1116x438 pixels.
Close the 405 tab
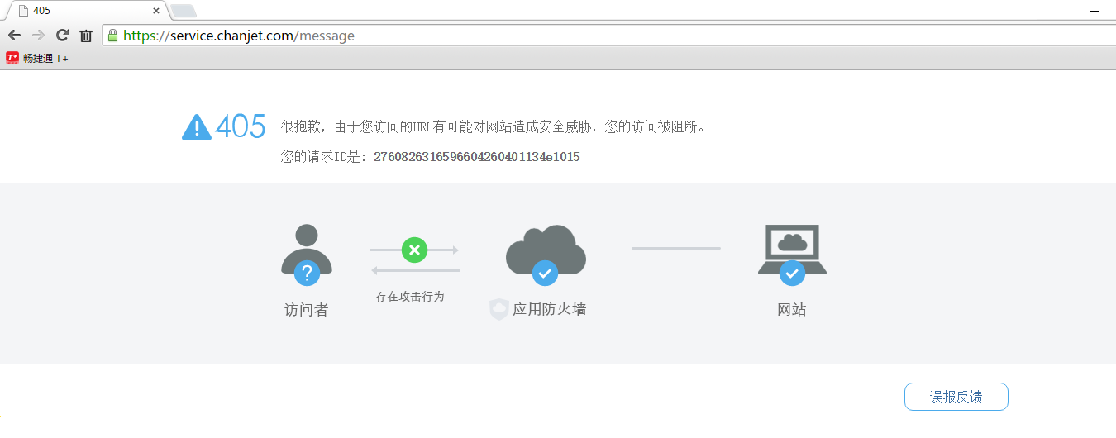156,11
